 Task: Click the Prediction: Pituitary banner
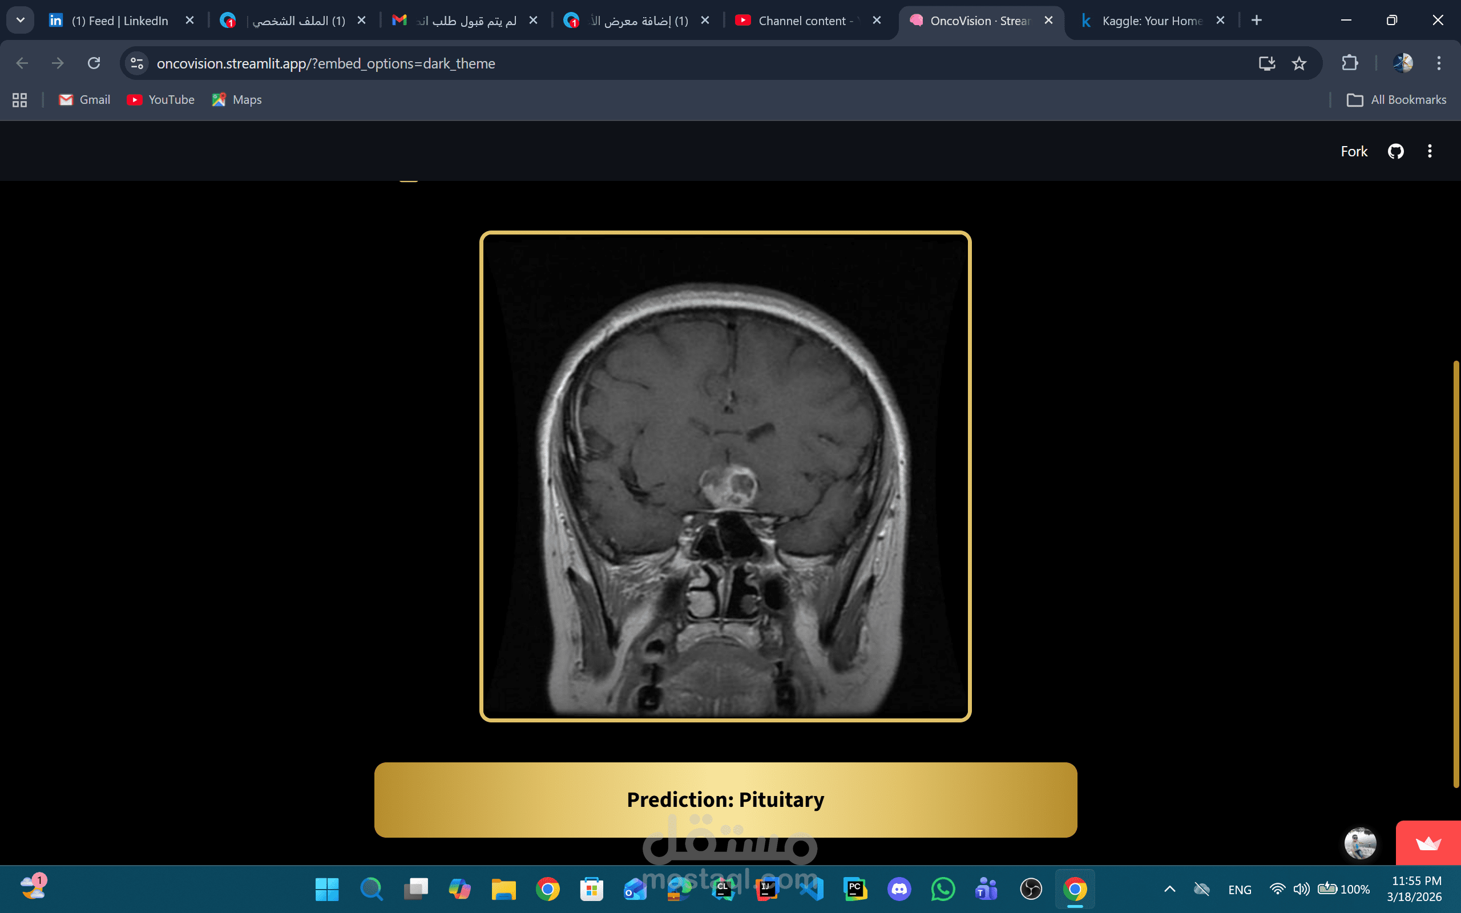click(725, 799)
